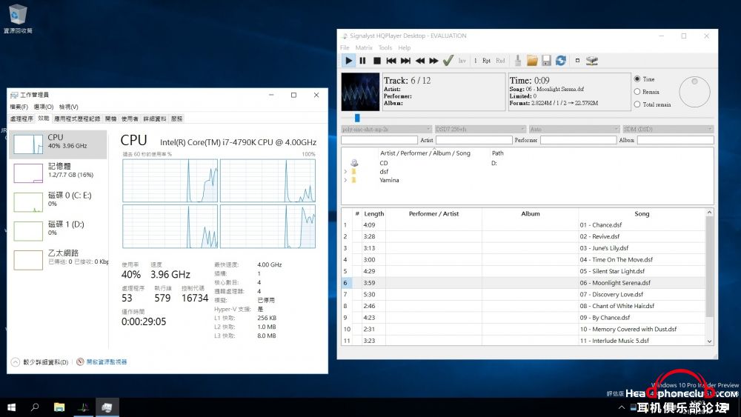This screenshot has width=741, height=417.
Task: Click the rewind (seek backward) button
Action: [x=419, y=61]
